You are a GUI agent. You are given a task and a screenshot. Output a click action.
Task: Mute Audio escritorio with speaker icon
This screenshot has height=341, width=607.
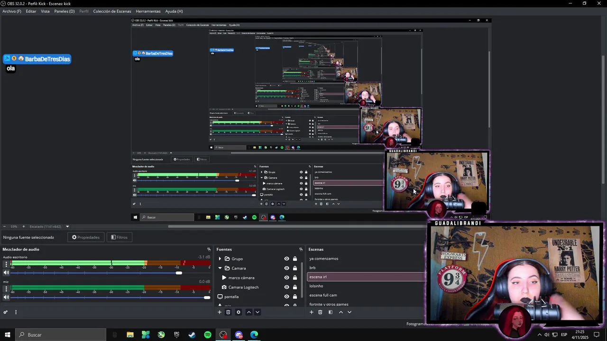[6, 273]
